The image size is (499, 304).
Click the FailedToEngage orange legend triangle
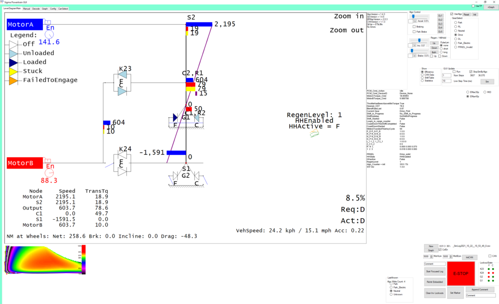coord(13,80)
